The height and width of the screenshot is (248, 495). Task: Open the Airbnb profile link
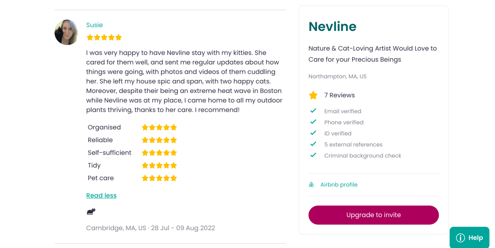click(339, 185)
